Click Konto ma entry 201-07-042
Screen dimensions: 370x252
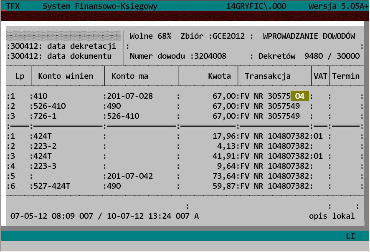click(130, 176)
